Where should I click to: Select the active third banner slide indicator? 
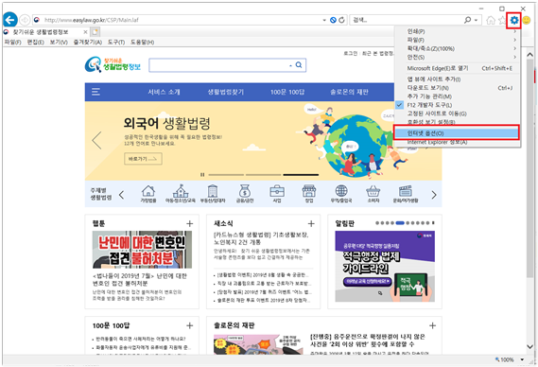(301, 175)
